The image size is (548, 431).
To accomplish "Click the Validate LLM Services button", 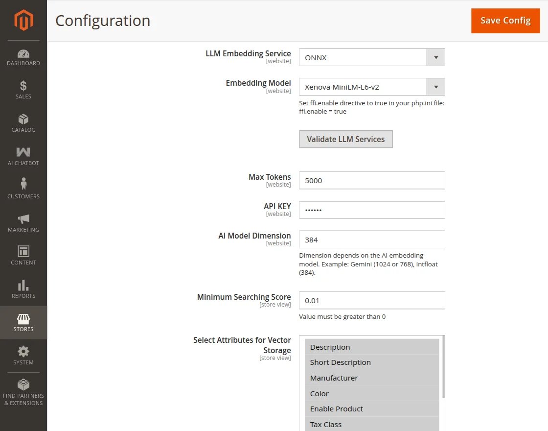I will (x=345, y=139).
